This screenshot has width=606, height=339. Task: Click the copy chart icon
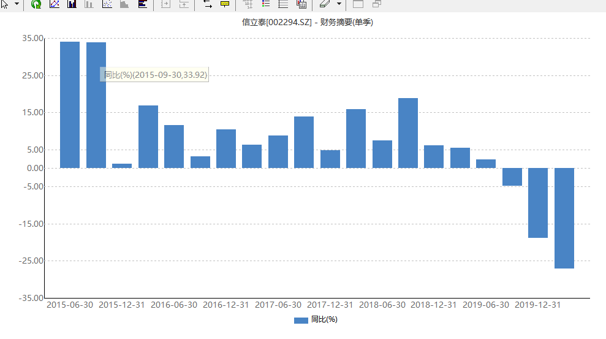(301, 4)
